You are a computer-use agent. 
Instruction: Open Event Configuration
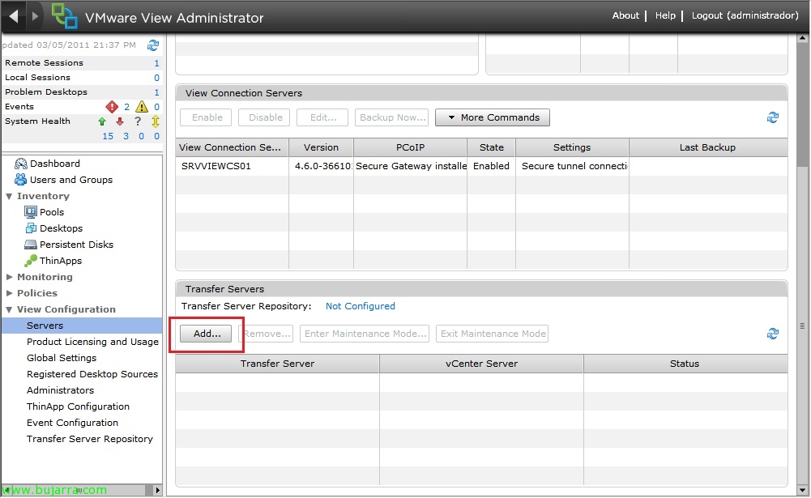pyautogui.click(x=72, y=423)
